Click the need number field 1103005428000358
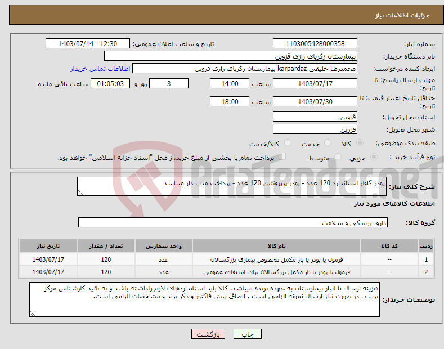This screenshot has height=349, width=444. [x=315, y=44]
